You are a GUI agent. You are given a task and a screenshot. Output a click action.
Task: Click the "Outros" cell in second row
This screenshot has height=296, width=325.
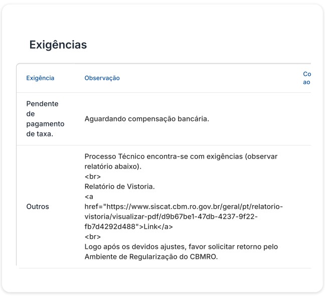click(x=38, y=207)
